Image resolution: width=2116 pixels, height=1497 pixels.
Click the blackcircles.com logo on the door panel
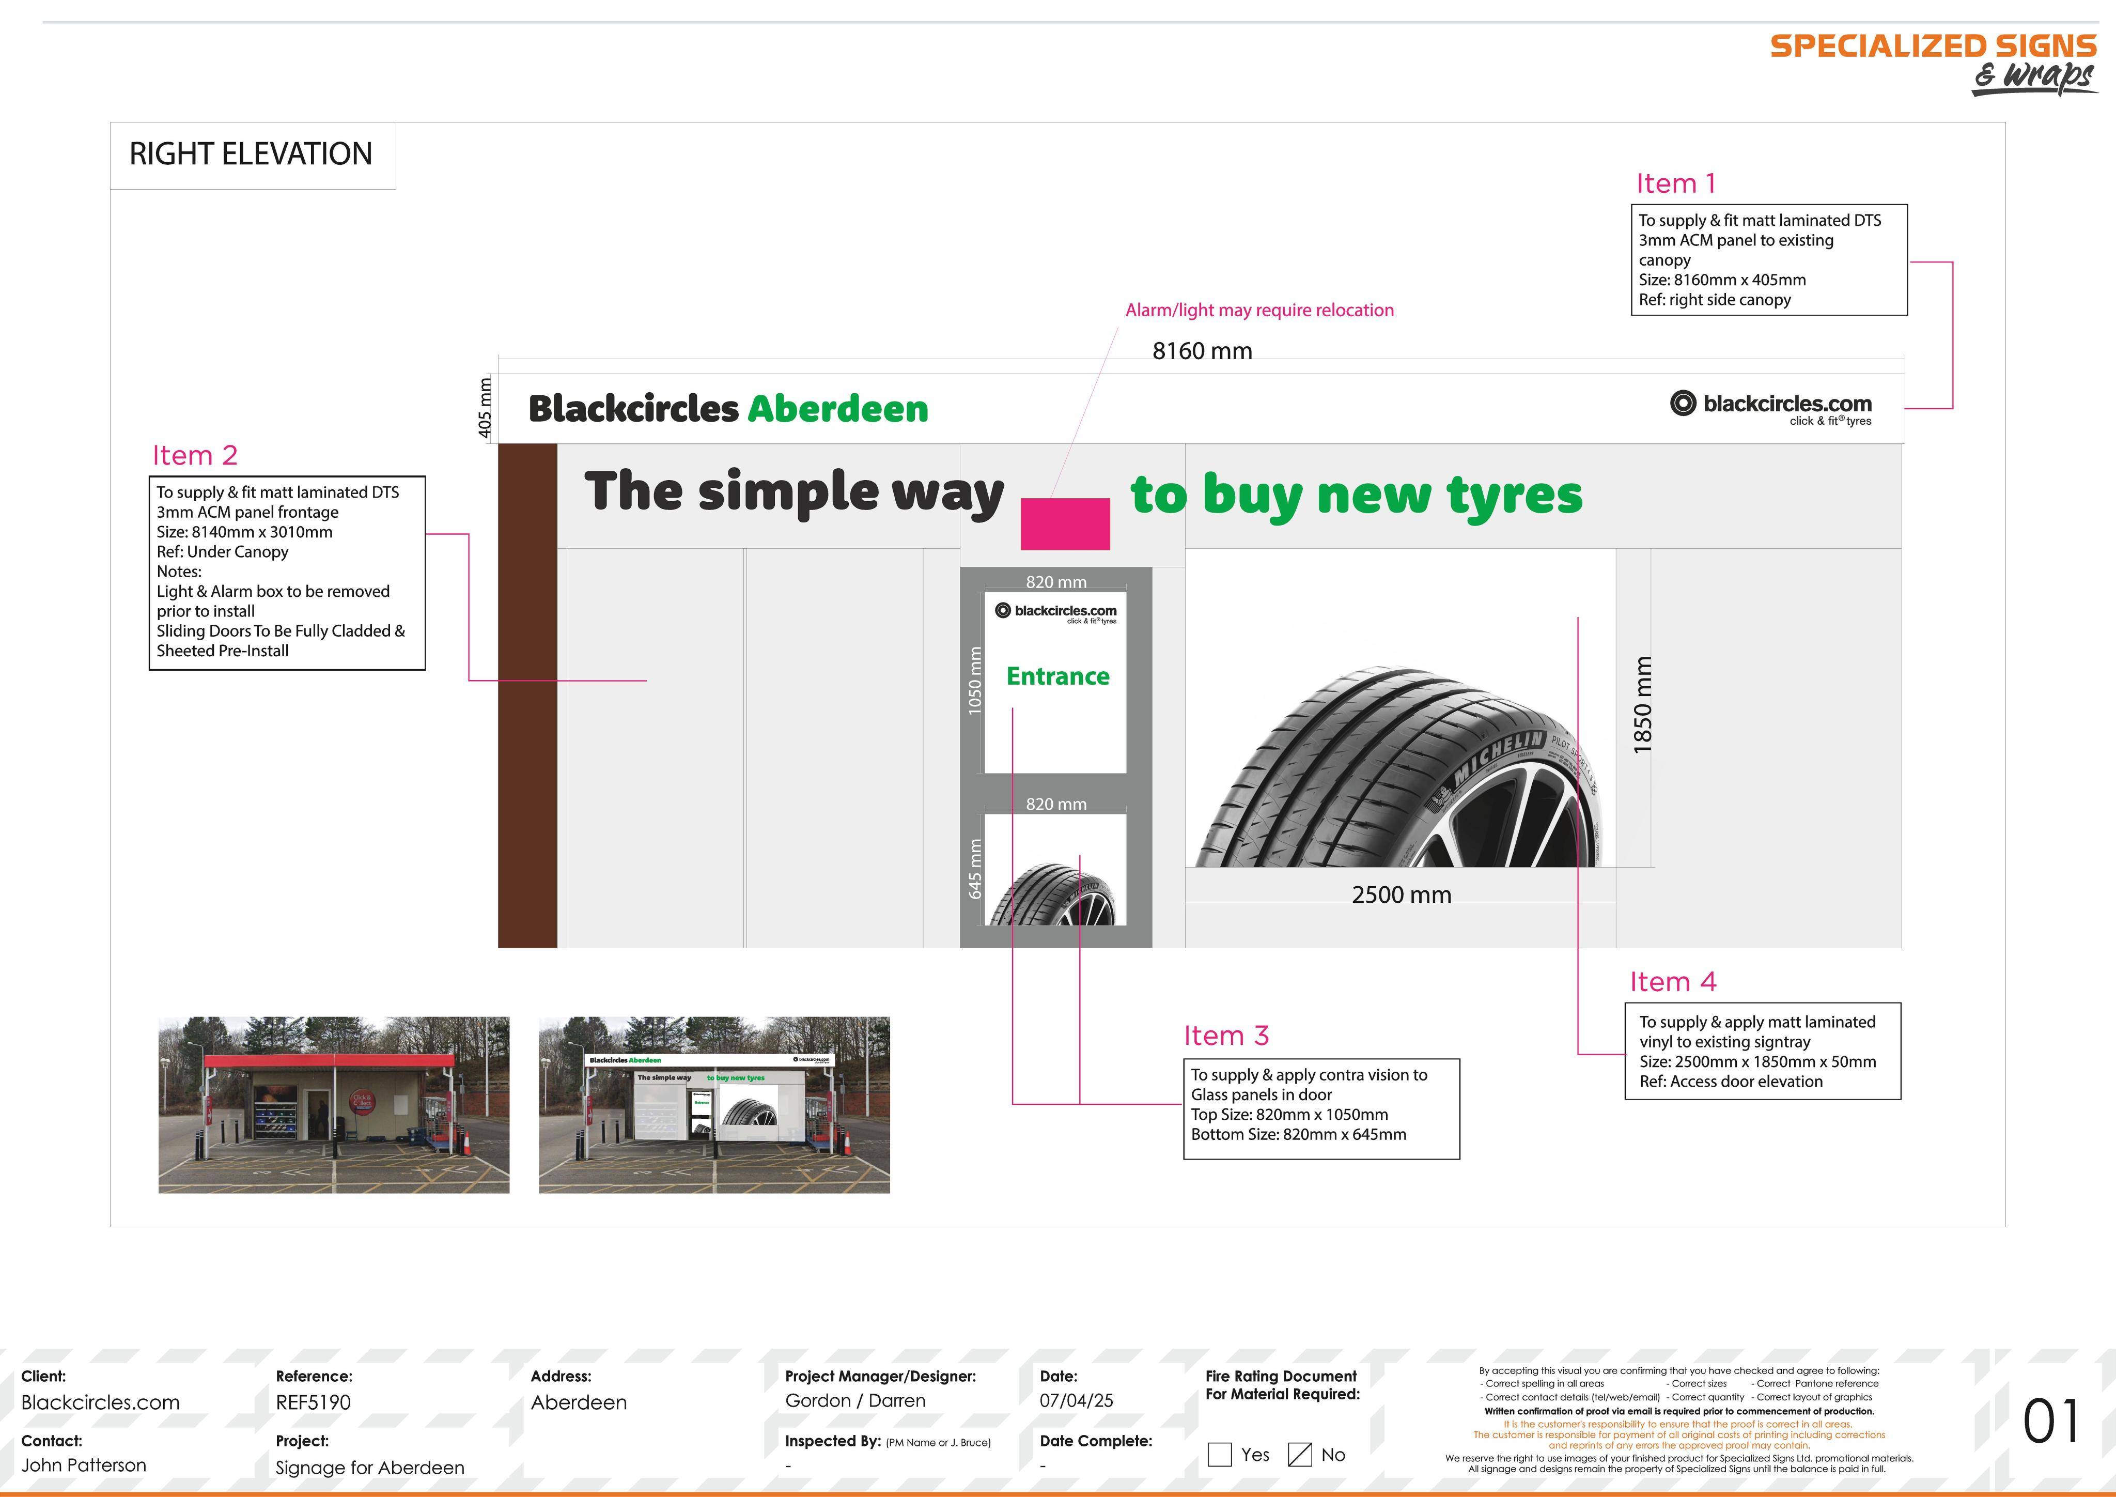coord(1055,613)
